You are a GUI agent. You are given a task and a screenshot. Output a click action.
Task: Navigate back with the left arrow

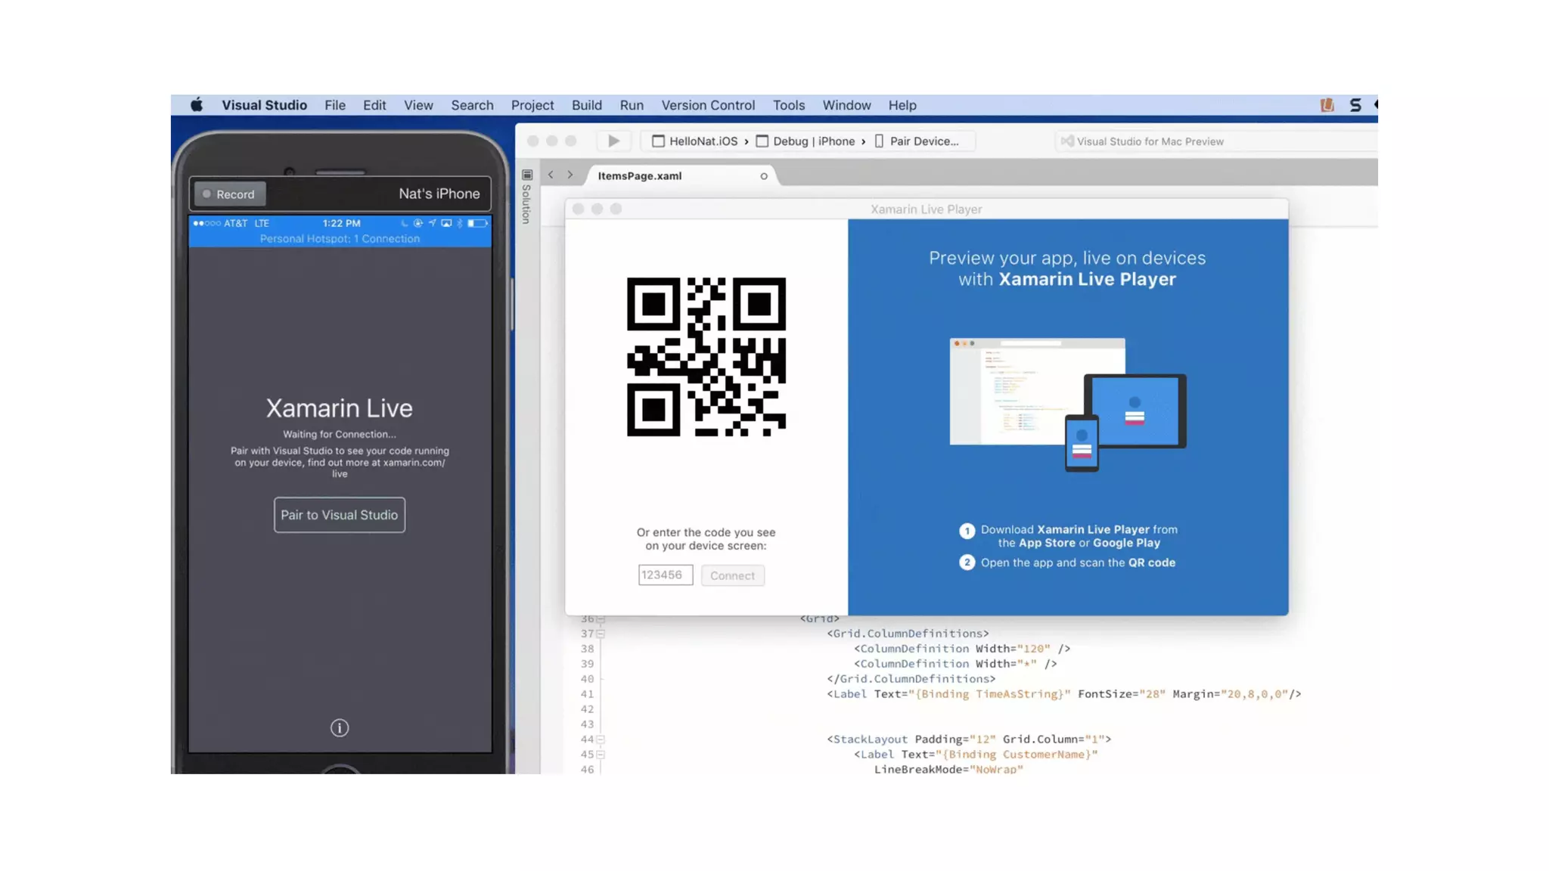[551, 175]
